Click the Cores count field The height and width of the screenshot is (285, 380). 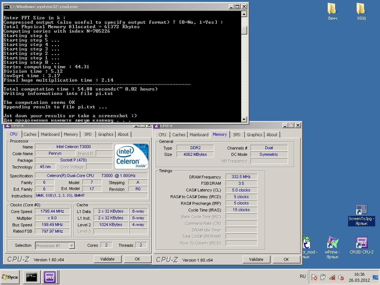106,245
